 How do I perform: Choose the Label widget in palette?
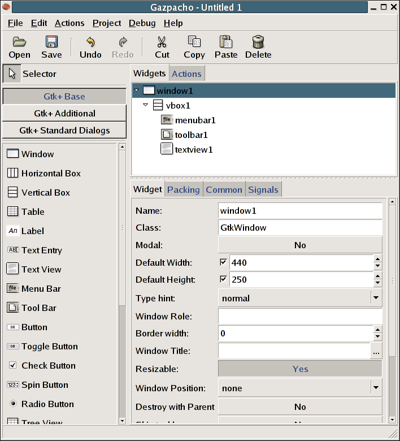[25, 231]
